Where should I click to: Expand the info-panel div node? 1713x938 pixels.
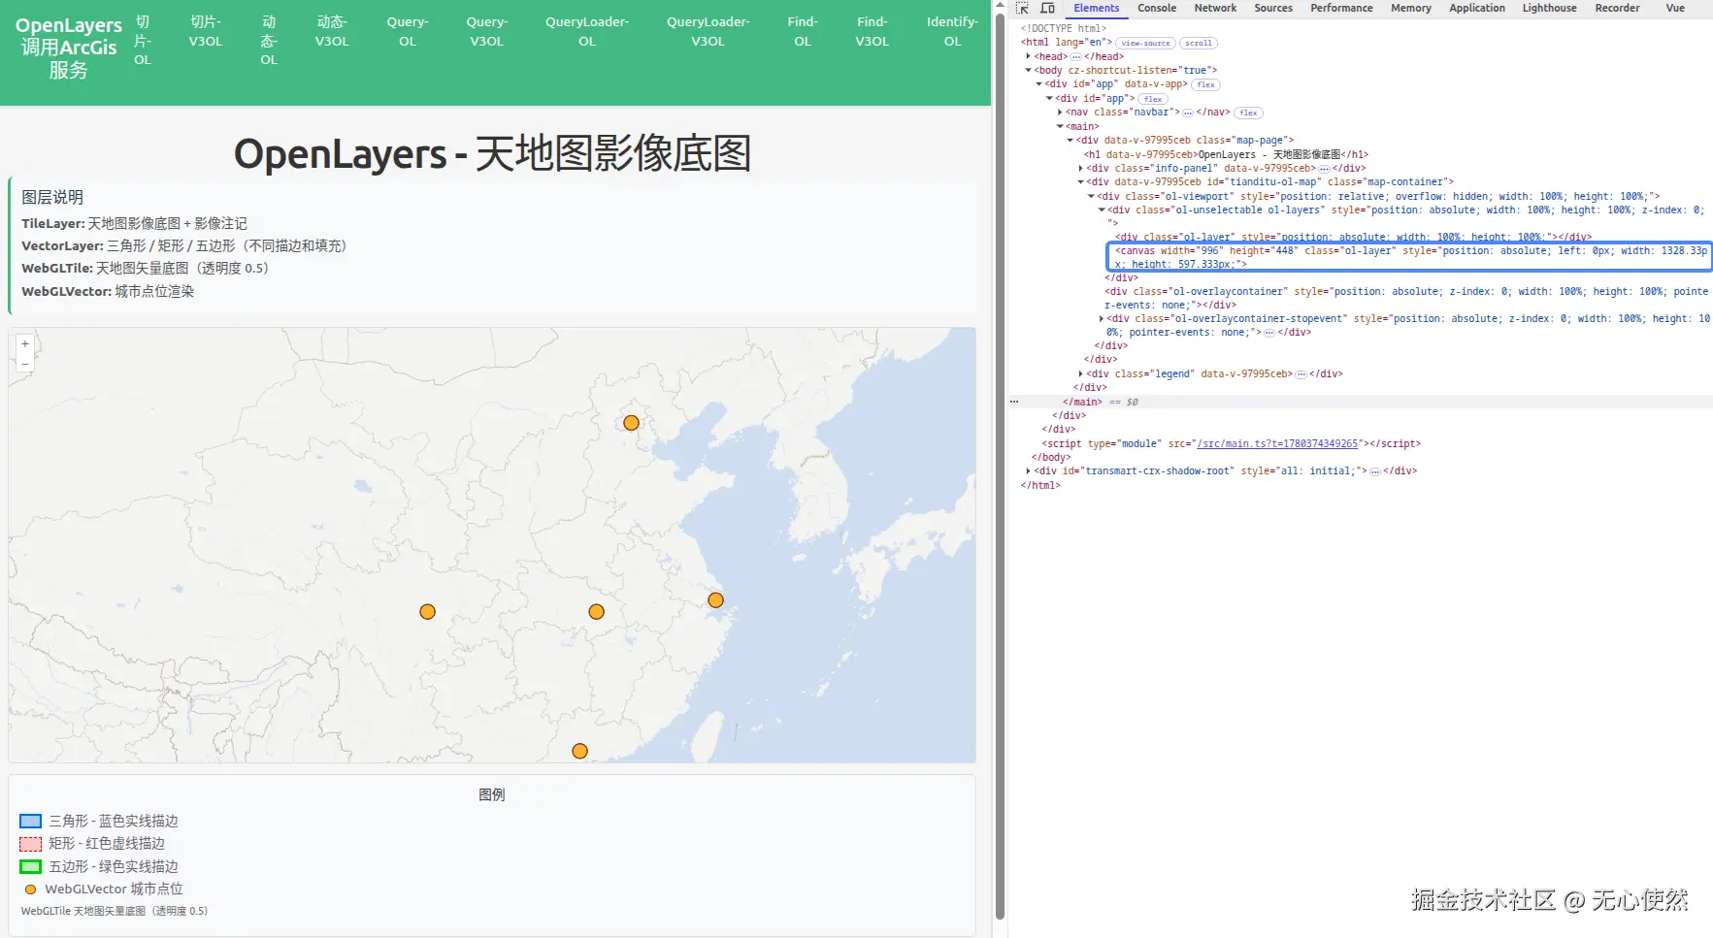pos(1081,168)
